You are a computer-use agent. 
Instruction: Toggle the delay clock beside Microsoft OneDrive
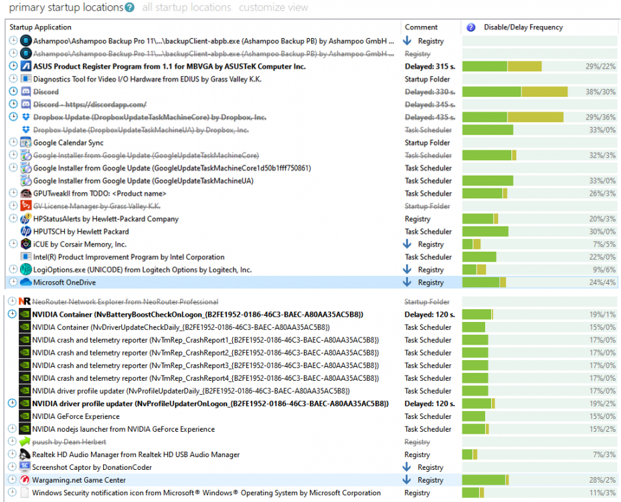[x=13, y=282]
